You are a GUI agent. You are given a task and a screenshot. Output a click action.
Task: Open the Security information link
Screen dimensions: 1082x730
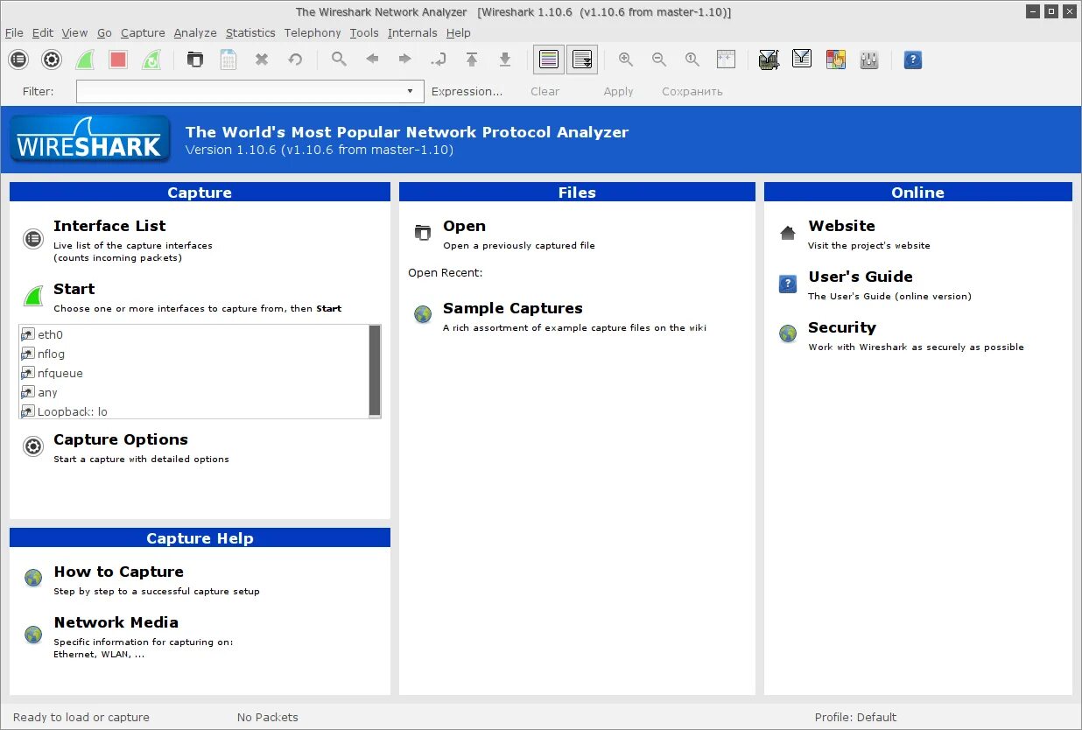[842, 327]
